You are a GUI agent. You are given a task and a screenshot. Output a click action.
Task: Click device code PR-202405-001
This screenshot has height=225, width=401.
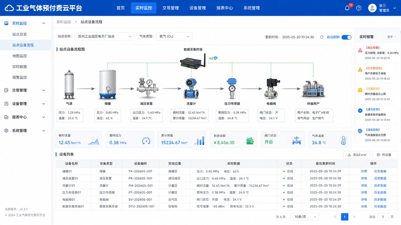pos(140,178)
